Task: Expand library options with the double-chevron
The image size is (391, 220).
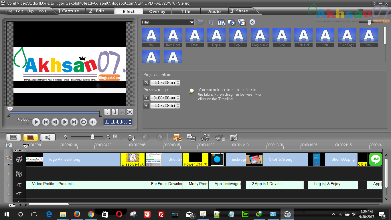Action: point(252,22)
